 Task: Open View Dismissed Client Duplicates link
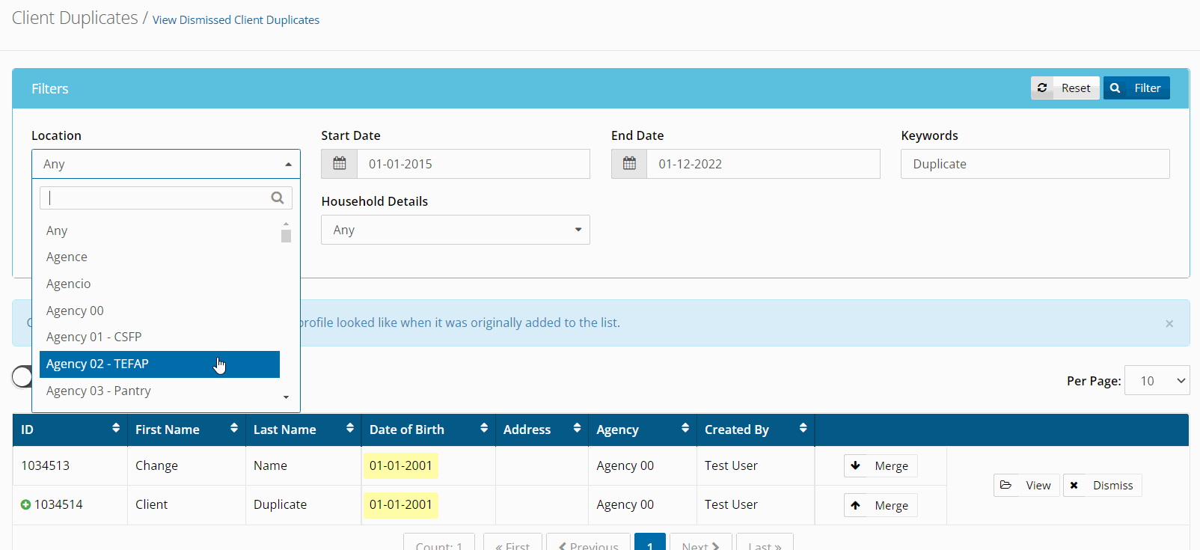pos(236,20)
